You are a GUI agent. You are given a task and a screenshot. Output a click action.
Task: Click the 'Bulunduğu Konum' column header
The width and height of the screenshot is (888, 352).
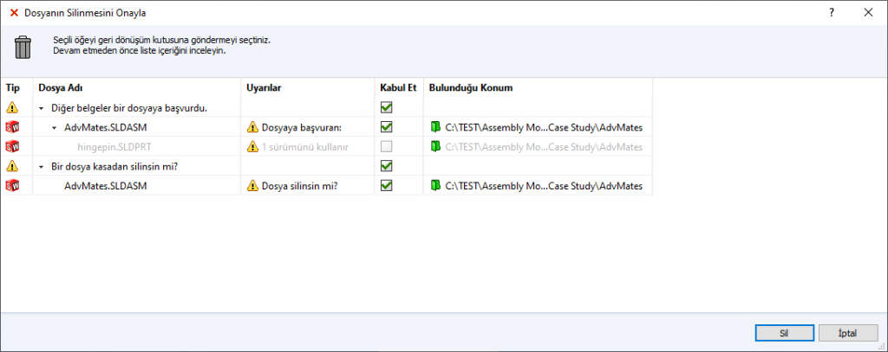(470, 87)
